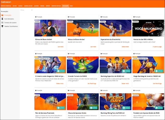This screenshot has height=120, width=165.
Task: Open the Futebol com Aposta Grátis banner
Action: pyautogui.click(x=148, y=102)
